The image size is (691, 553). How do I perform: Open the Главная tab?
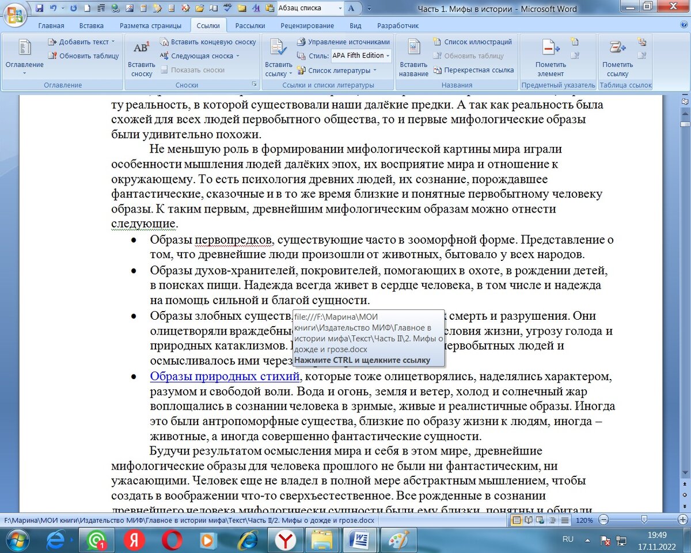[x=51, y=26]
